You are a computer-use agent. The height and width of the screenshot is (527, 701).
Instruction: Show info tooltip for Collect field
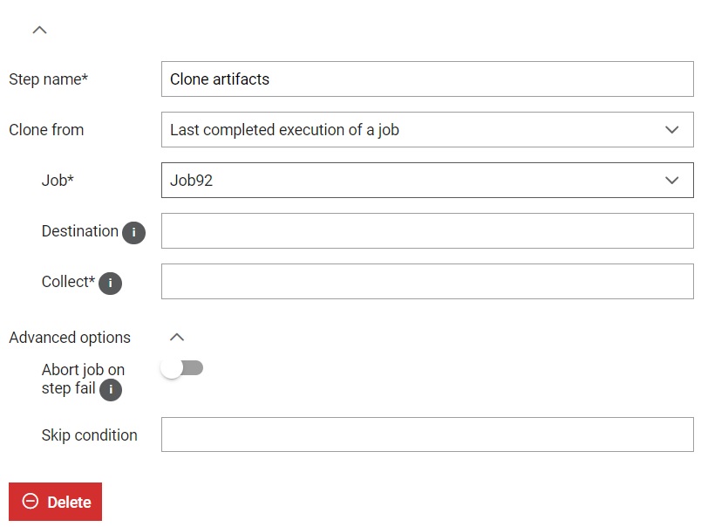pos(110,284)
